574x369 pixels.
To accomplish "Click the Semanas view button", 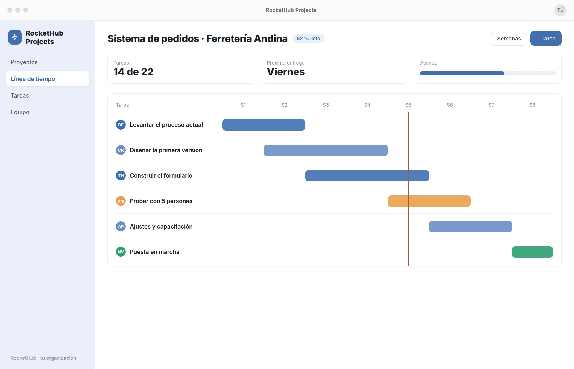I will (509, 39).
